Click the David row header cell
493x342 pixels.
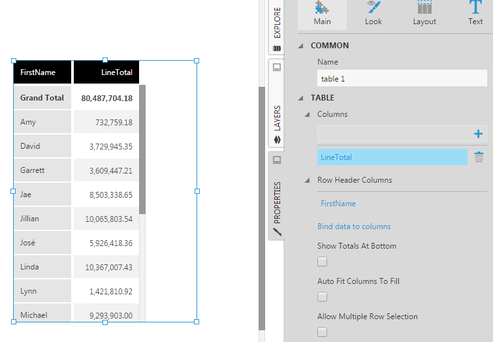point(42,146)
